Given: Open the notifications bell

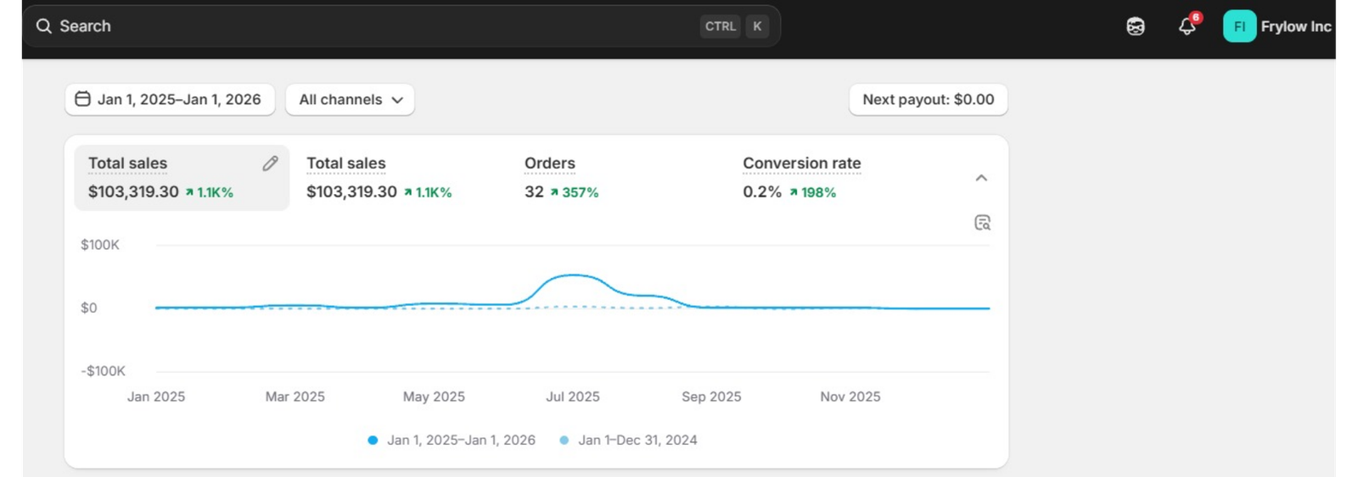Looking at the screenshot, I should [1187, 26].
